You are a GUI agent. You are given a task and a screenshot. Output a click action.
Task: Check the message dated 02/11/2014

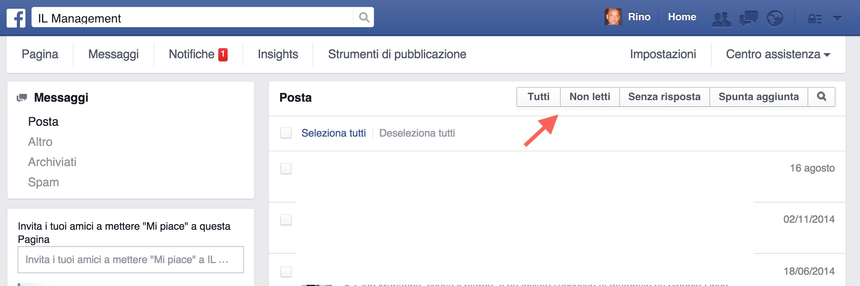286,220
